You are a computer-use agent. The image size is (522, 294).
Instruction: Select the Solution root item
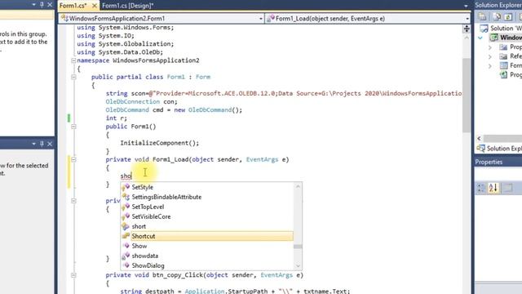[x=501, y=29]
